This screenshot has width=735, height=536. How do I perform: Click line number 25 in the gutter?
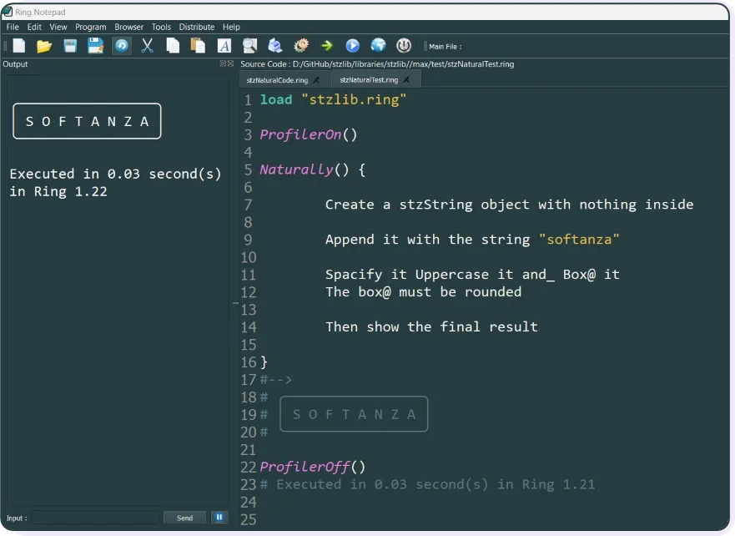click(x=249, y=519)
